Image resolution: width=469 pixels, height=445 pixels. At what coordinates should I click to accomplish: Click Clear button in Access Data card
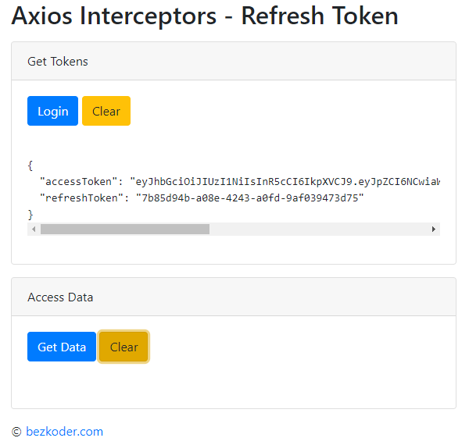[x=124, y=347]
